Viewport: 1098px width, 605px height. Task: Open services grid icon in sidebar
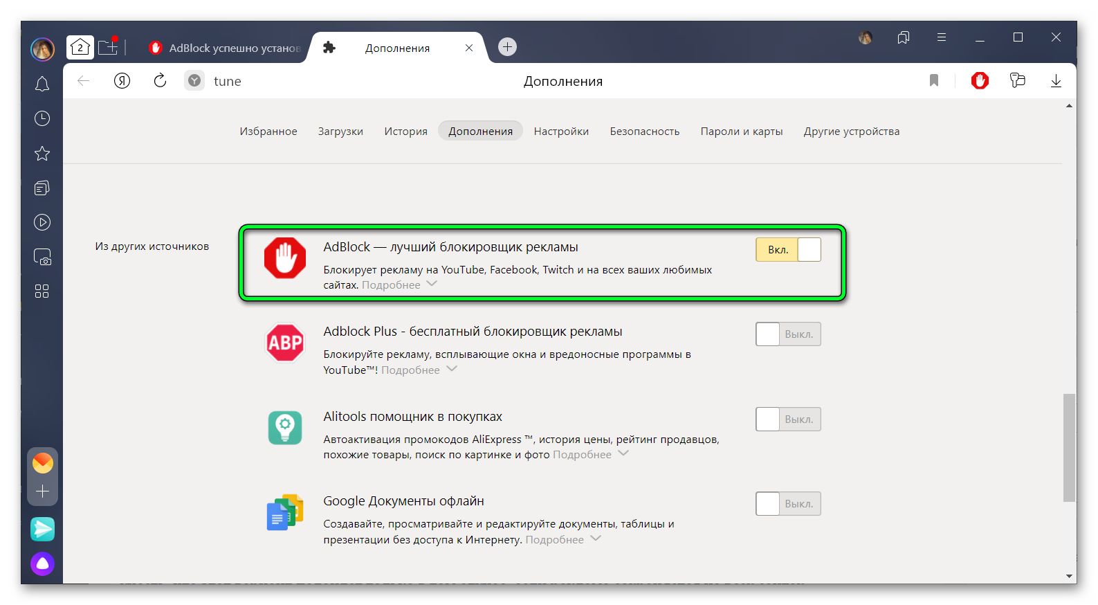[x=42, y=291]
